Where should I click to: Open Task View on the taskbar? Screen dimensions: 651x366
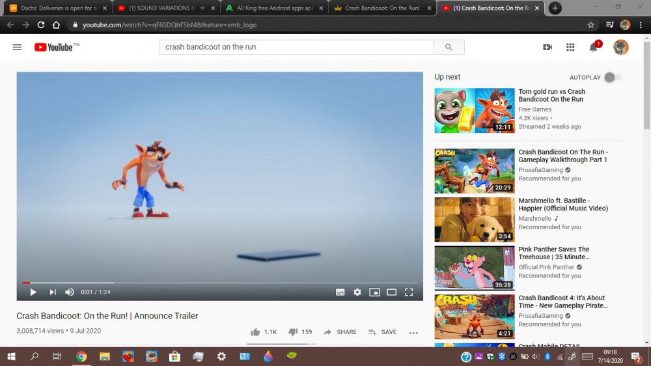57,356
